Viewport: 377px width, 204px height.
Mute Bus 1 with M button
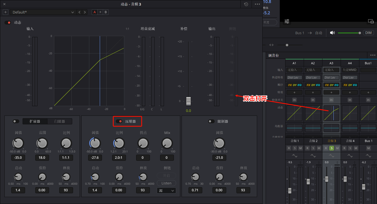click(368, 148)
